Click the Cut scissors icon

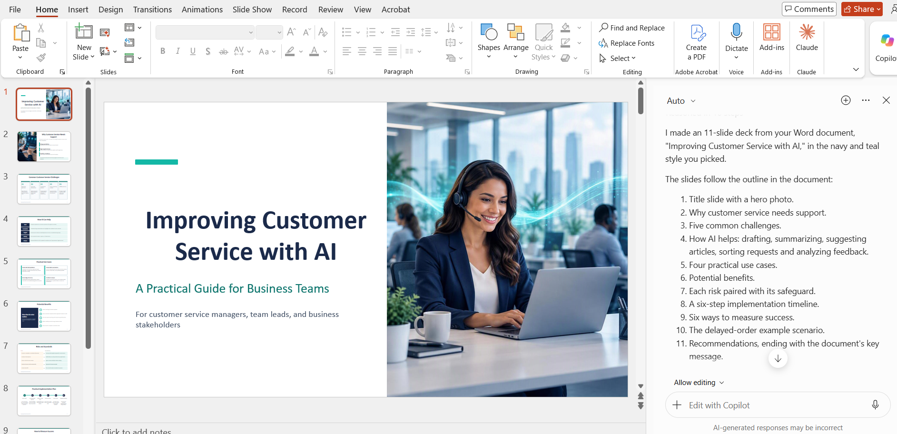41,28
